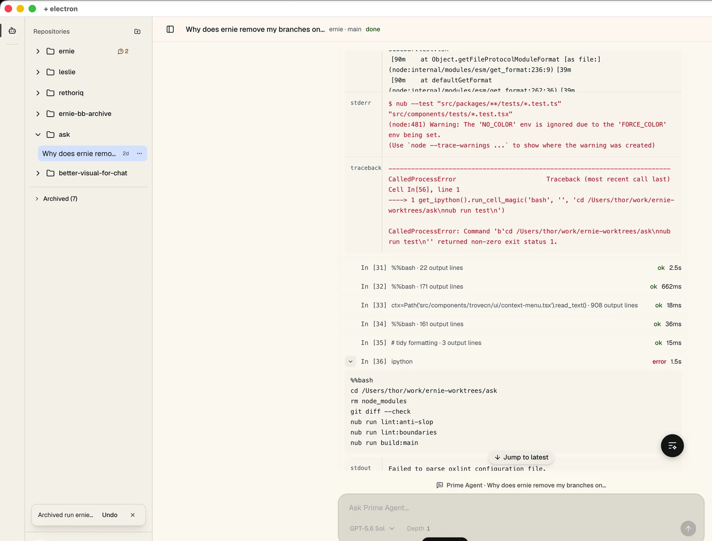Viewport: 712px width, 541px height.
Task: Click the conversation title in header
Action: coord(255,29)
